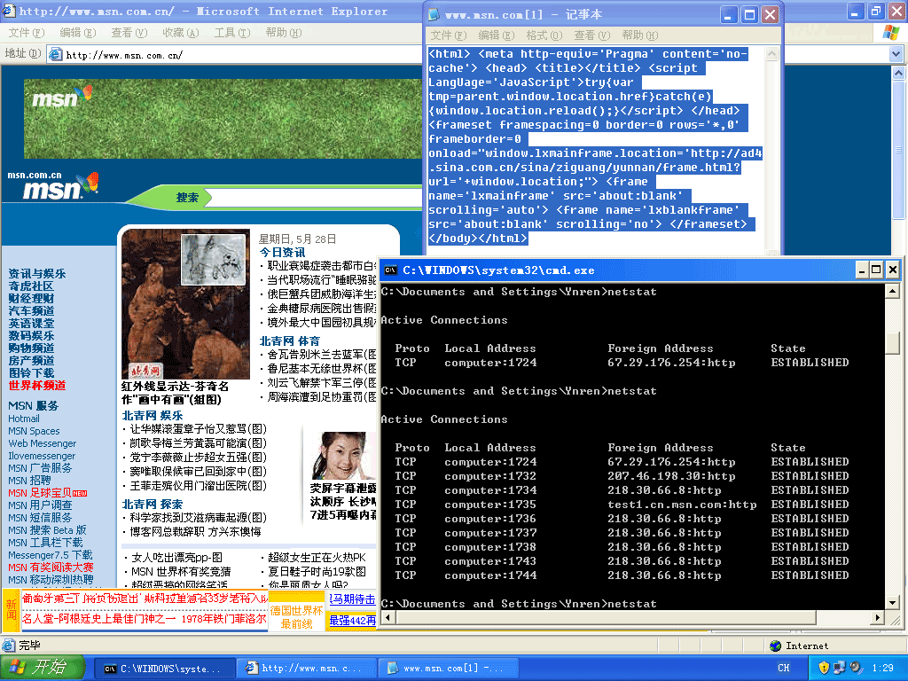Click the Internet Explorer title bar icon
The height and width of the screenshot is (681, 908).
pyautogui.click(x=9, y=11)
